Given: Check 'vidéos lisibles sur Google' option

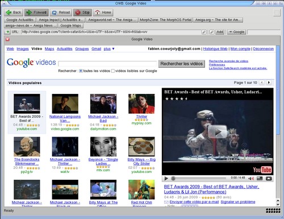Looking at the screenshot, I should (x=113, y=71).
